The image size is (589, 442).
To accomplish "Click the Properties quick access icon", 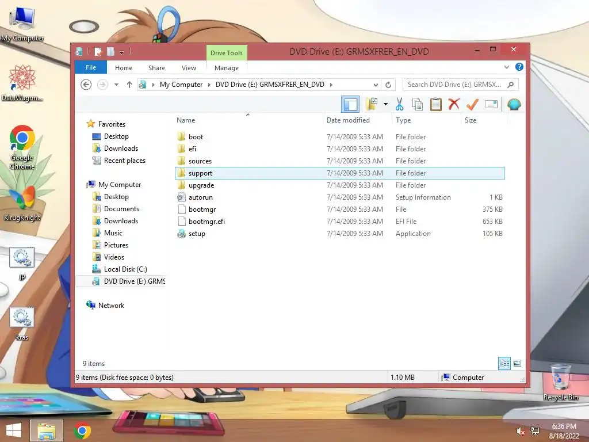I will [98, 52].
